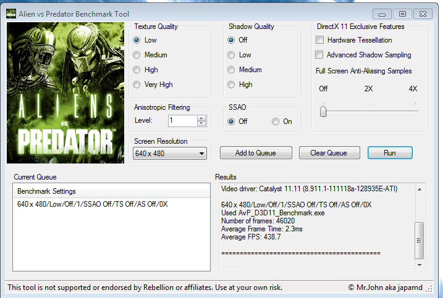Click the Used AvP_D3D11_Benchmark.exe line

coord(272,213)
